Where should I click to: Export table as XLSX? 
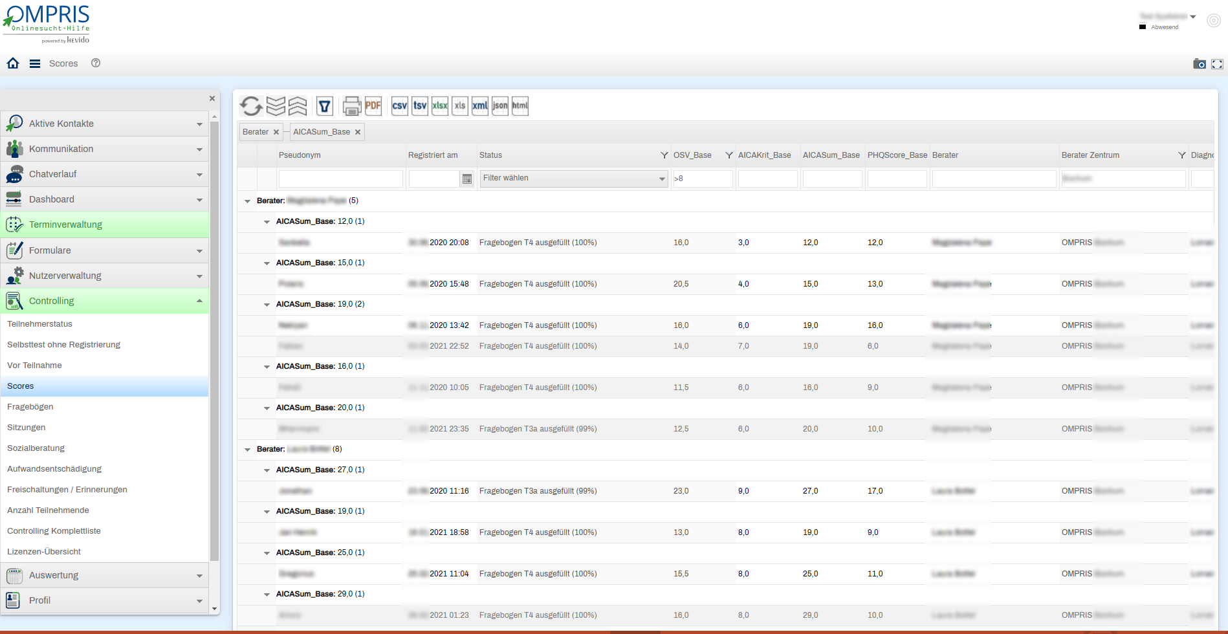tap(440, 105)
